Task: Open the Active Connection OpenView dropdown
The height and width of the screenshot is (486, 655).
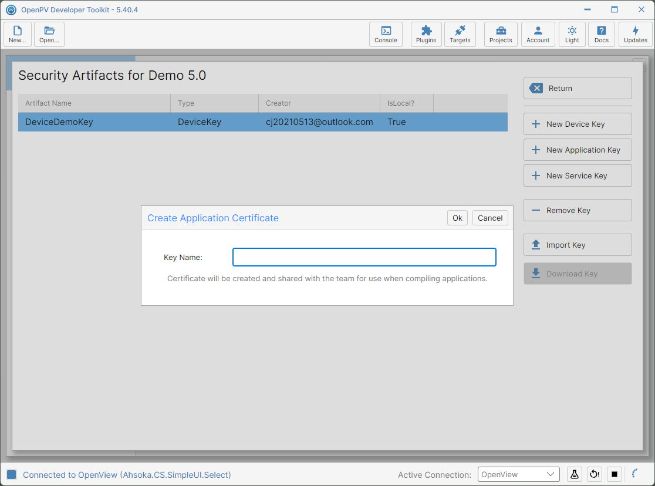Action: click(518, 474)
